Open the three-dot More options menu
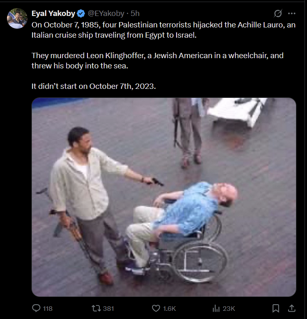The image size is (307, 319). click(x=291, y=14)
